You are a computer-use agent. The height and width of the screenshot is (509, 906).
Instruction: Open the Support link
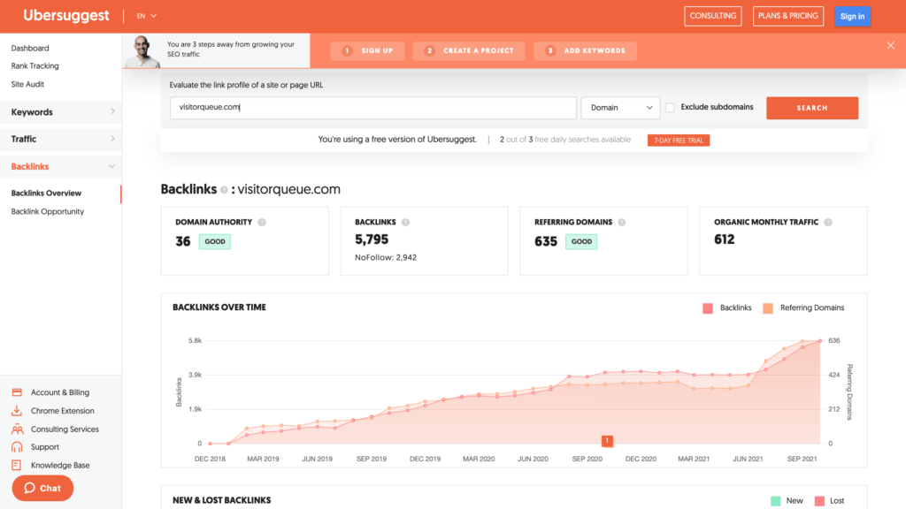(45, 447)
